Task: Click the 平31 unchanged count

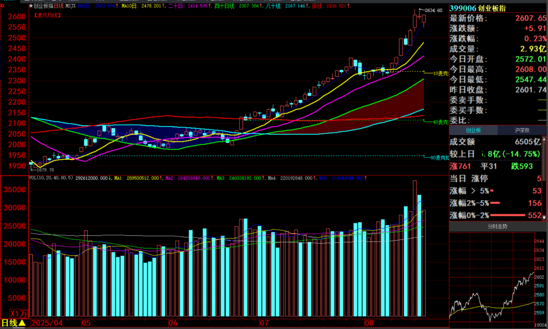Action: [489, 166]
